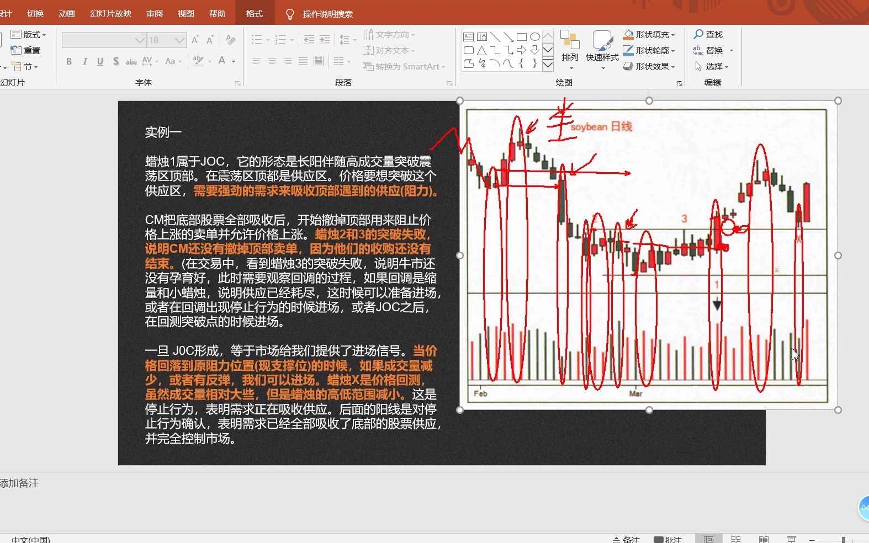Open the Drawing group dialog launcher
Viewport: 869px width, 543px height.
[x=679, y=83]
